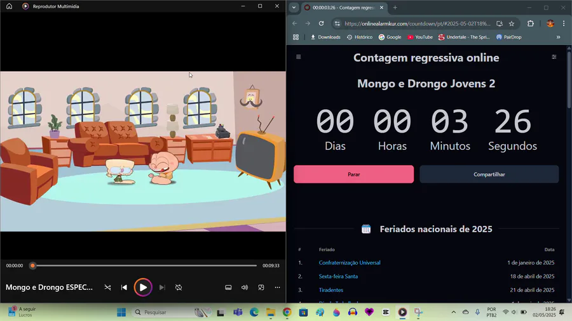Click the browser page vertical scrollbar
This screenshot has height=321, width=572.
click(569, 80)
